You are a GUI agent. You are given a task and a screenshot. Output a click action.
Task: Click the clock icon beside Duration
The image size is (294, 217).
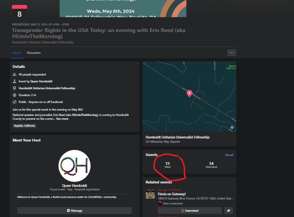(15, 95)
